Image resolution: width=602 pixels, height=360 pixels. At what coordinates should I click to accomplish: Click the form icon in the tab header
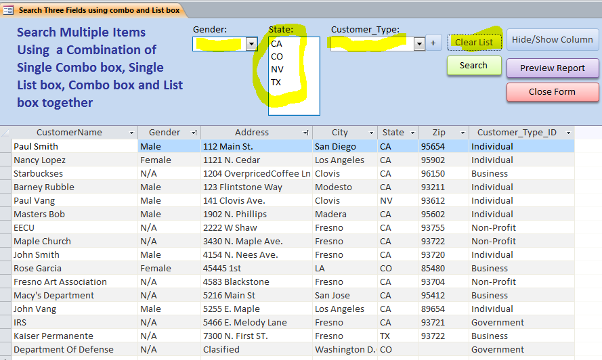click(8, 10)
